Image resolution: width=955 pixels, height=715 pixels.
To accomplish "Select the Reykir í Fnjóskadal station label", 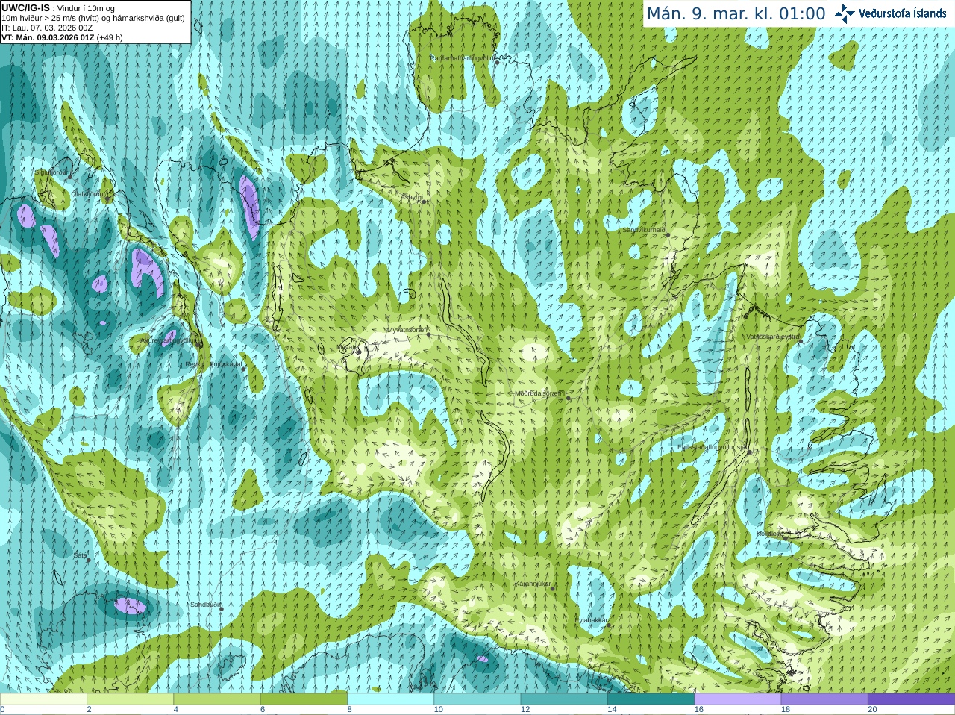I will click(x=213, y=364).
